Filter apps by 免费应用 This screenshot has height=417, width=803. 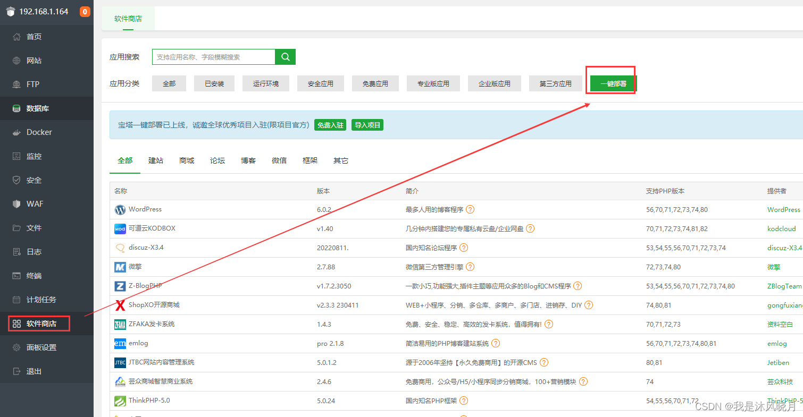[375, 83]
